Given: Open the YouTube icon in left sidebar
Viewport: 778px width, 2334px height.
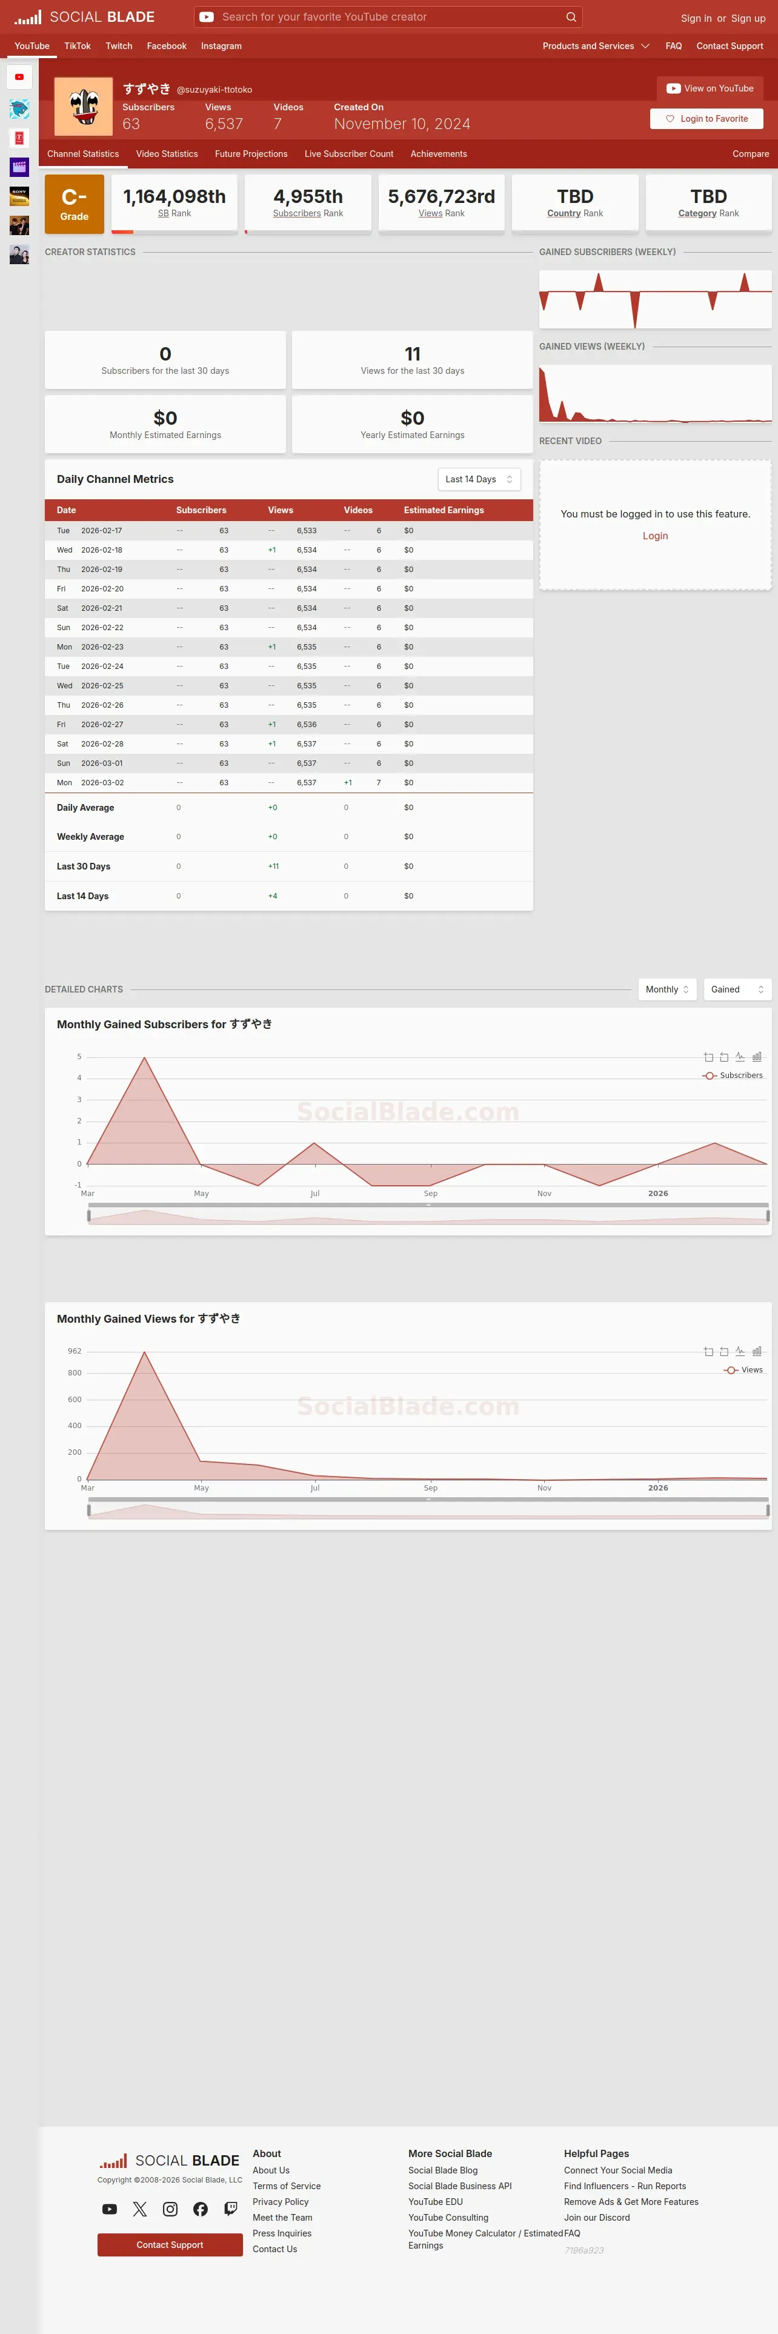Looking at the screenshot, I should pyautogui.click(x=19, y=77).
